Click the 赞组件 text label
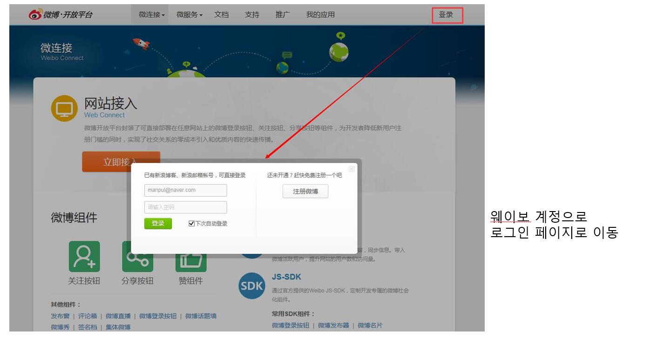 tap(191, 281)
